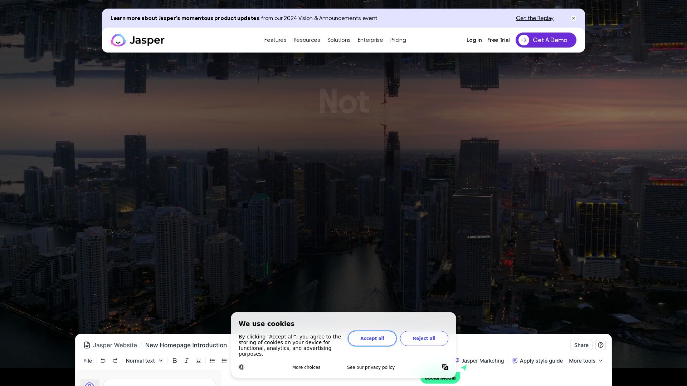
Task: Open the Pricing menu item
Action: (398, 40)
